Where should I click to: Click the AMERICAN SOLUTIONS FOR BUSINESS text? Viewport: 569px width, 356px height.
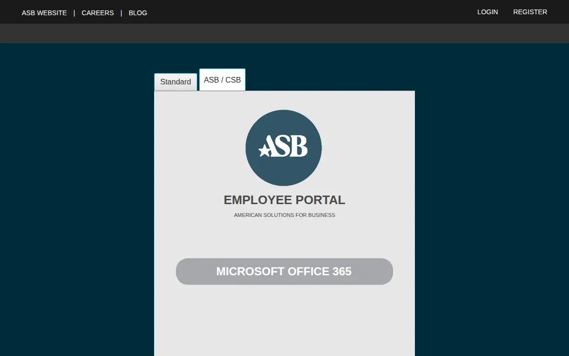pyautogui.click(x=284, y=215)
